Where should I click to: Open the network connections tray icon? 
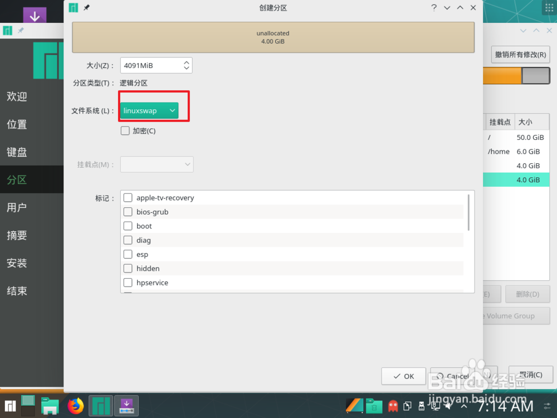point(436,406)
